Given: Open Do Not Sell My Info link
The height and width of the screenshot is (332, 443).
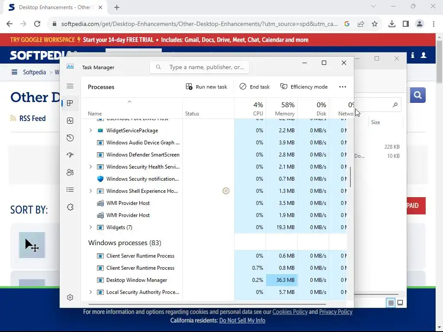Looking at the screenshot, I should click(x=242, y=320).
